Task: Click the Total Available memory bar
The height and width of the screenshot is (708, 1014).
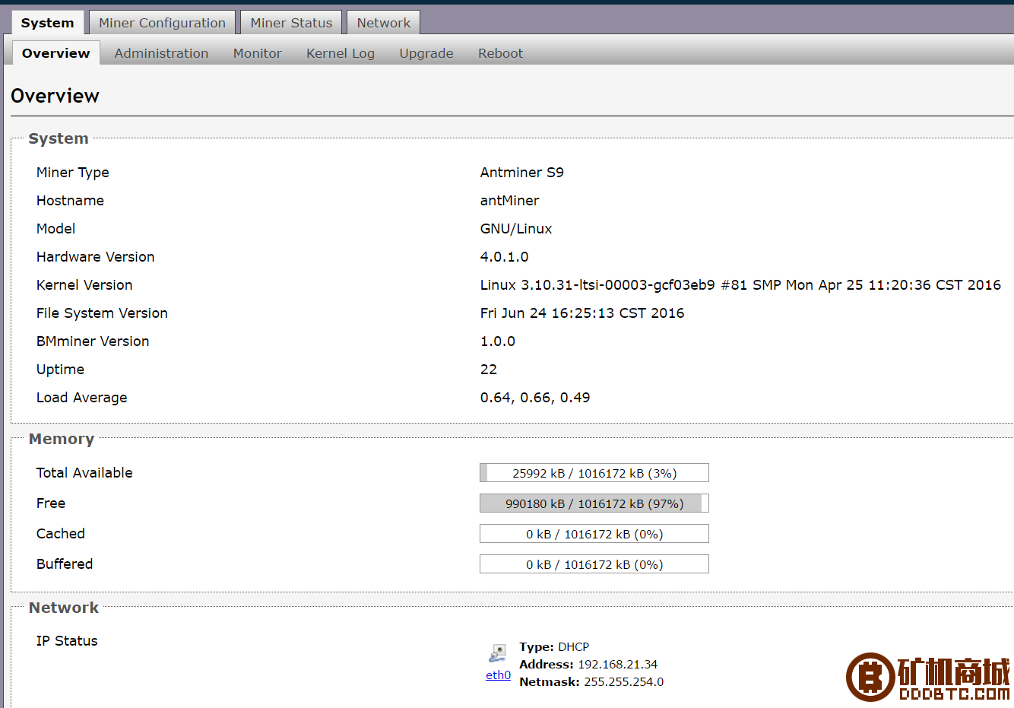Action: 594,473
